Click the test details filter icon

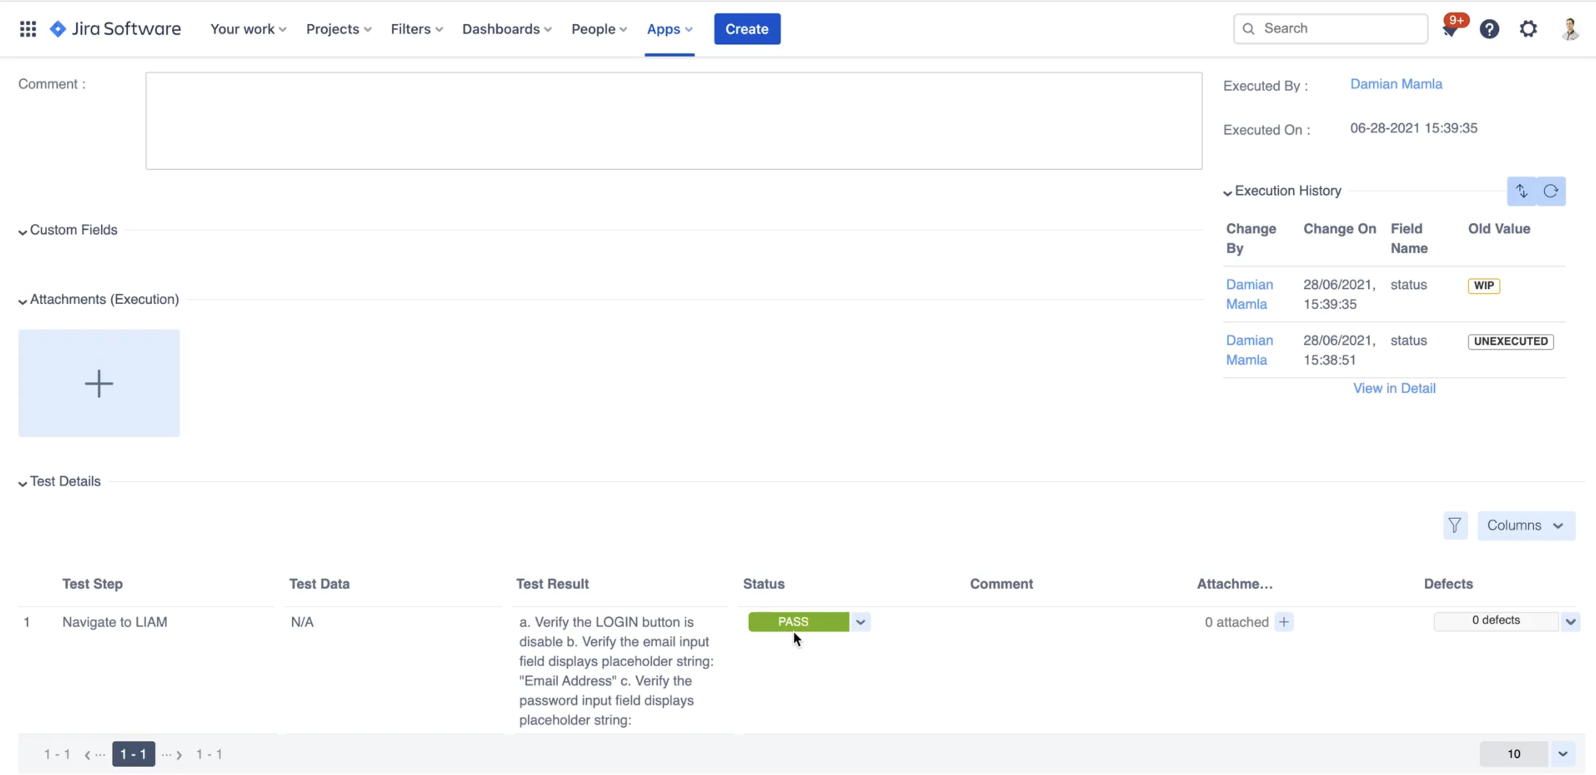[x=1455, y=526]
